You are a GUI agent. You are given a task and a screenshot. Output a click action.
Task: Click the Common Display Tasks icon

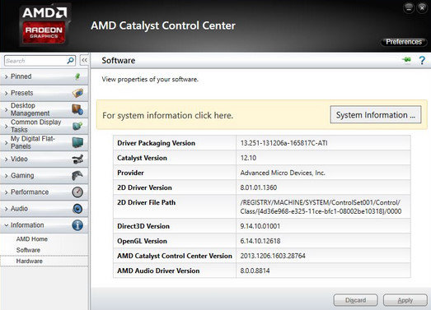(77, 126)
